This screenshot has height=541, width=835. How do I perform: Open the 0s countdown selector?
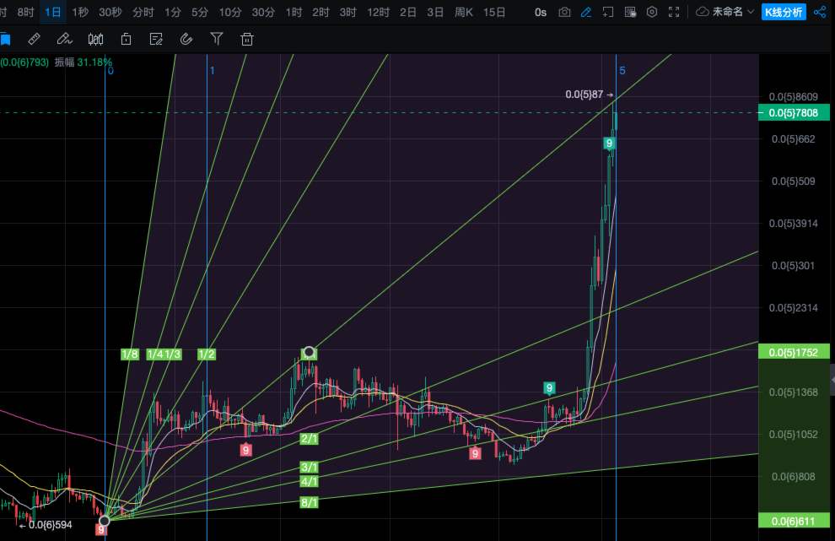pyautogui.click(x=541, y=13)
